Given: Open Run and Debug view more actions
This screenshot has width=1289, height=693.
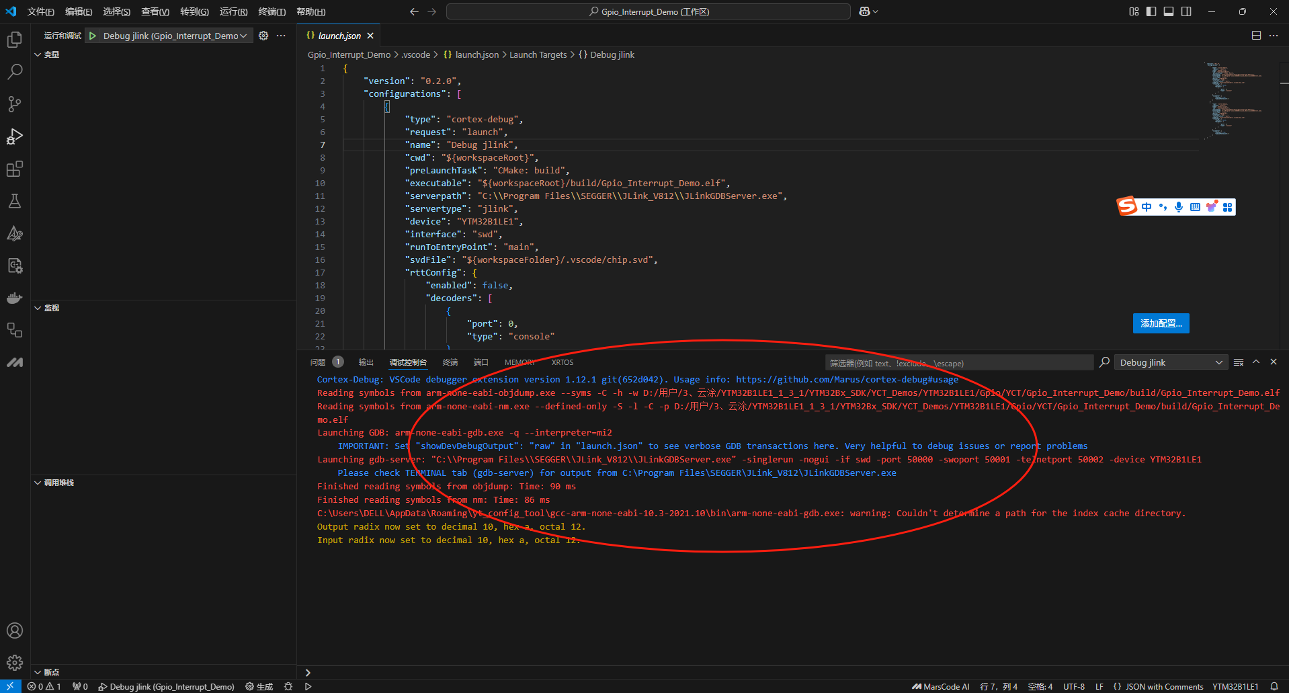Looking at the screenshot, I should coord(281,36).
